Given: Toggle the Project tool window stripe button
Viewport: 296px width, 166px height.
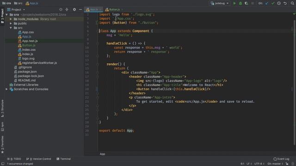Looking at the screenshot, I should click(2, 16).
